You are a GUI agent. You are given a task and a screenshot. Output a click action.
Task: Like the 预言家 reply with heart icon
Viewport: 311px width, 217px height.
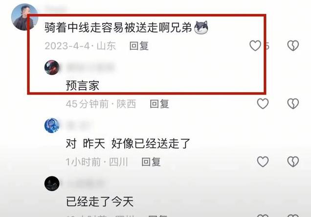pos(263,104)
